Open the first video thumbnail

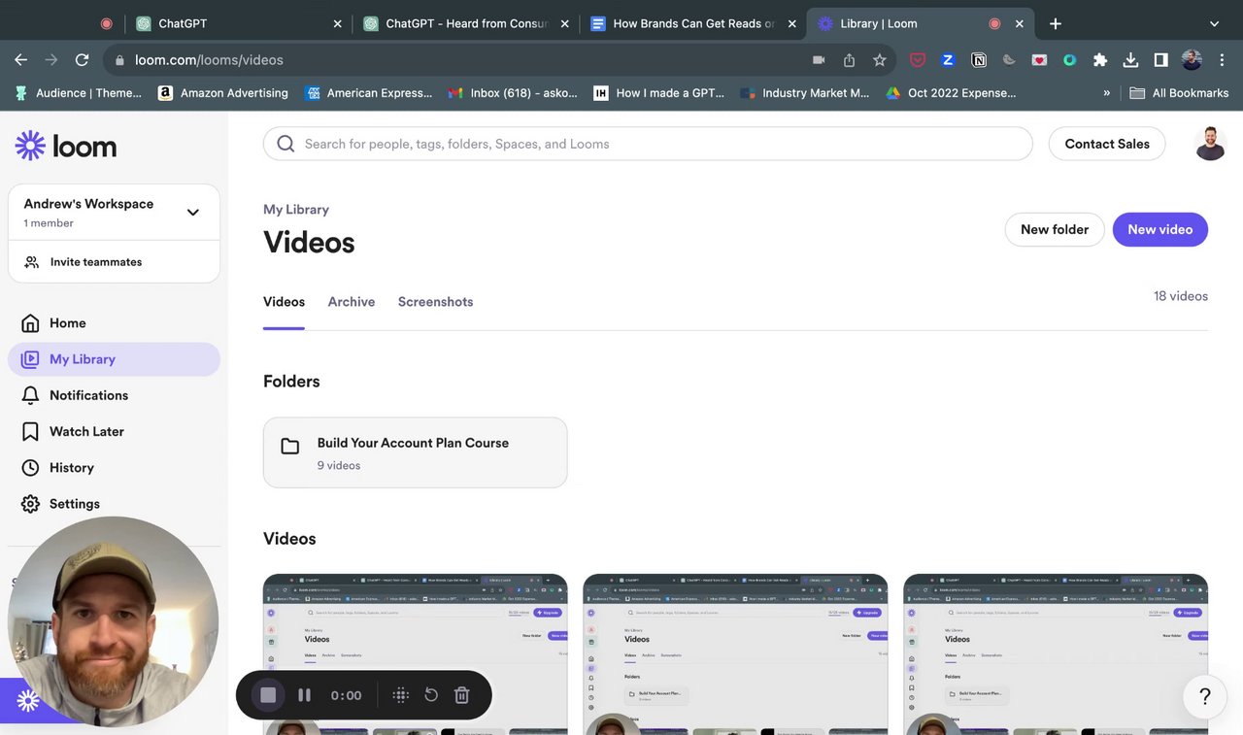click(416, 654)
